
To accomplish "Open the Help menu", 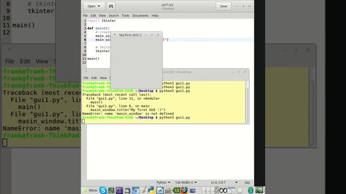I will coord(155,16).
